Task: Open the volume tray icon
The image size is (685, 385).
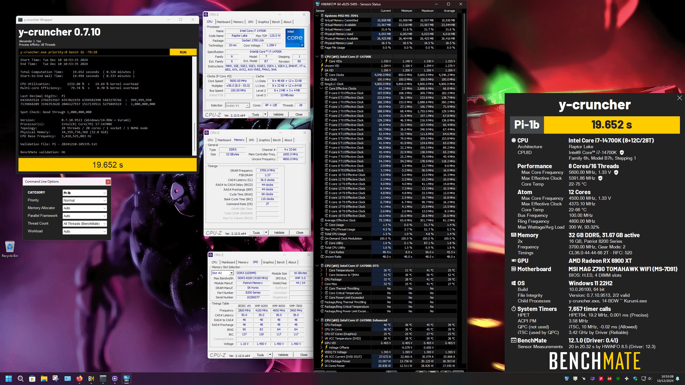Action: coord(650,379)
